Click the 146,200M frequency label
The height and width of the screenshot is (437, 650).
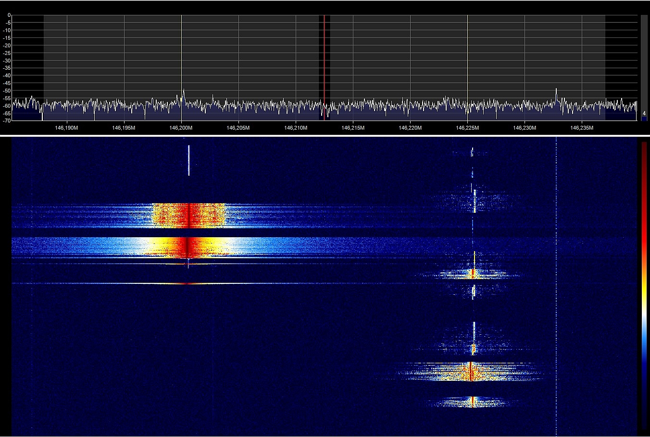181,128
